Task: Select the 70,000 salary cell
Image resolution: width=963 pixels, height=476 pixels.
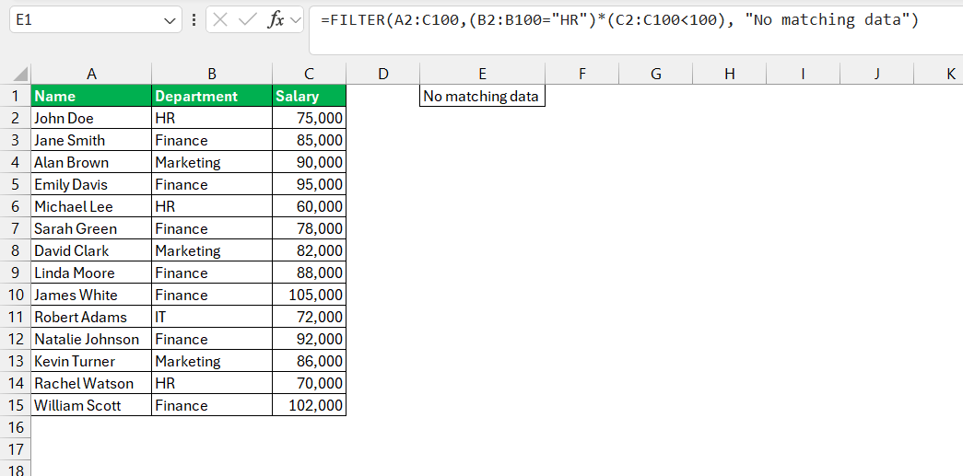Action: (309, 383)
